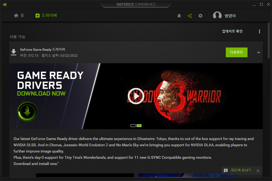Click the Shadow Warrior artwork
Screen dimensions: 272x181
tap(174, 96)
